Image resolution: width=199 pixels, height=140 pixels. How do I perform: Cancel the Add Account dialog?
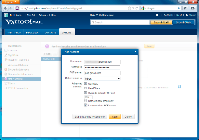(128, 117)
